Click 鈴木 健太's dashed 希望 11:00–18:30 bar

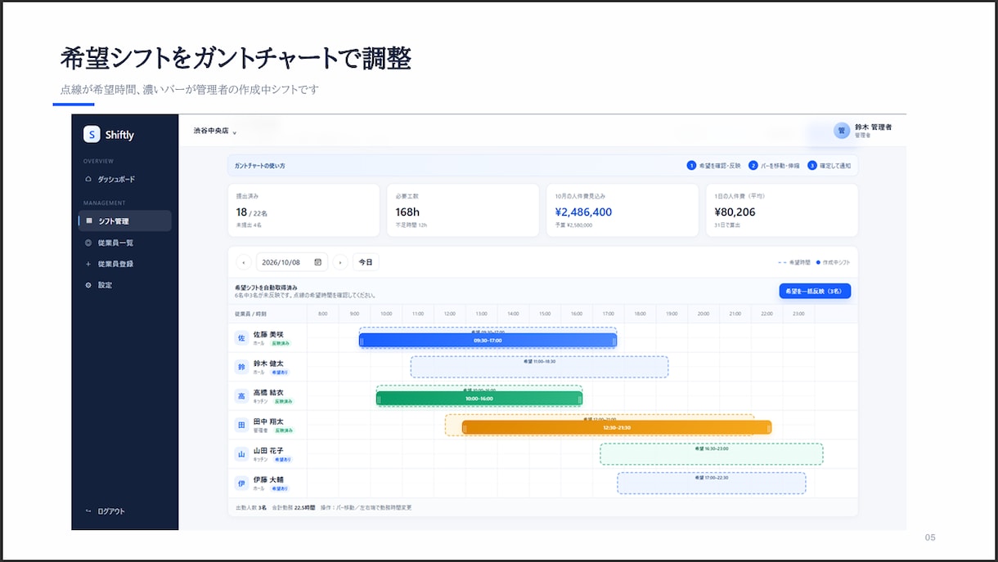pos(539,367)
